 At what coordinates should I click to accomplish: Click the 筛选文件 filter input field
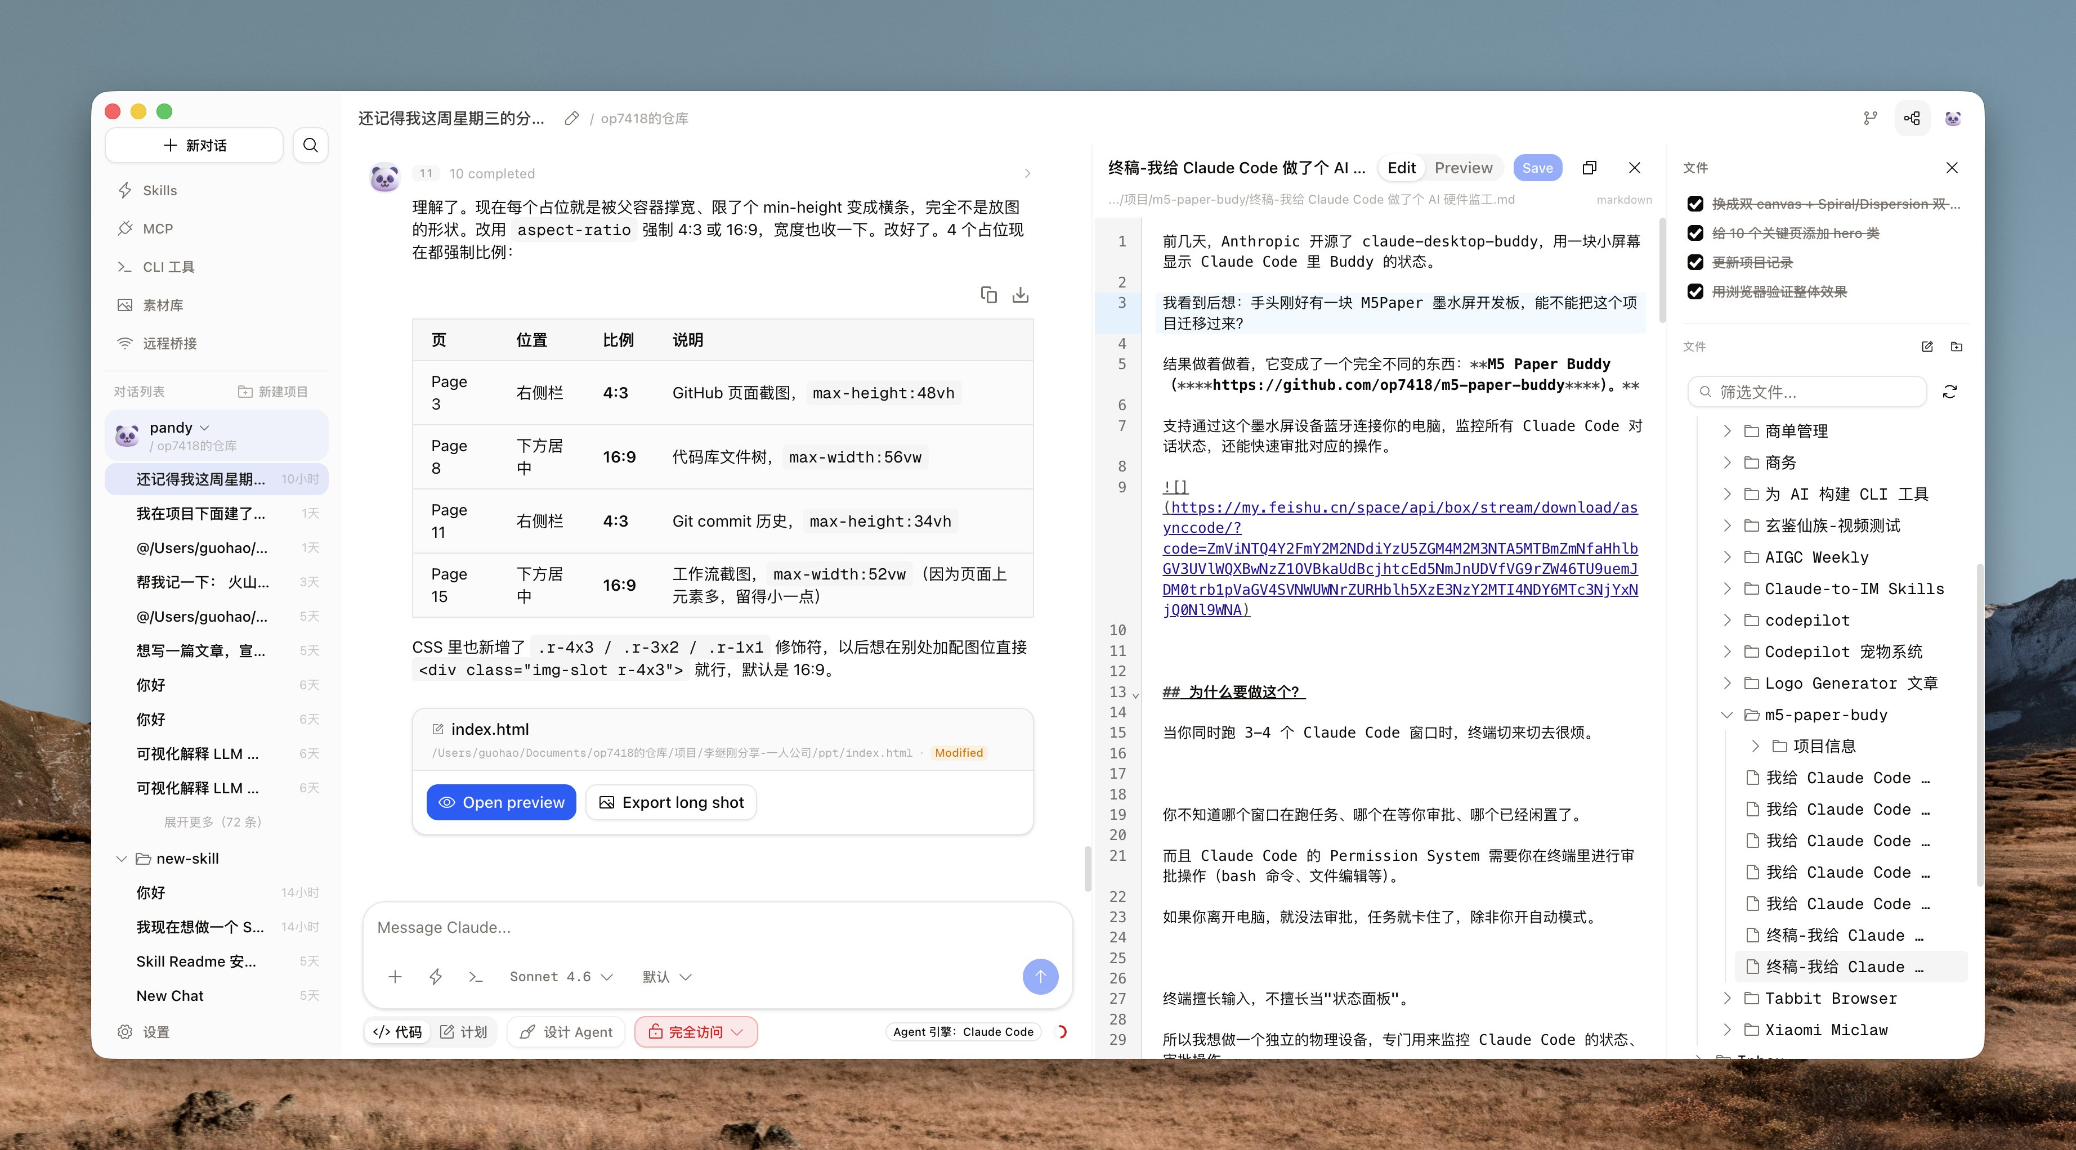pyautogui.click(x=1807, y=392)
